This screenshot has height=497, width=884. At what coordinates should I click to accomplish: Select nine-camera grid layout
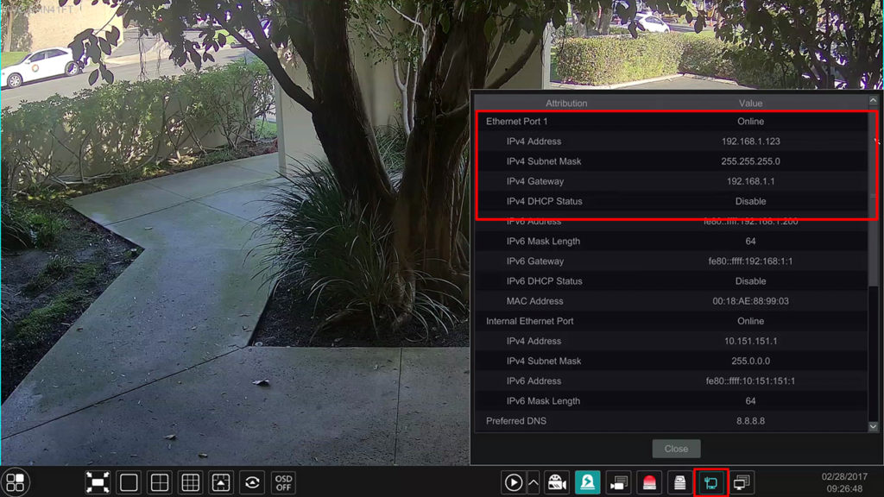click(x=191, y=482)
